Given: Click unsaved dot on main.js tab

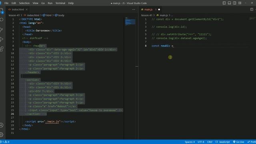Looking at the screenshot, I should coord(159,10).
